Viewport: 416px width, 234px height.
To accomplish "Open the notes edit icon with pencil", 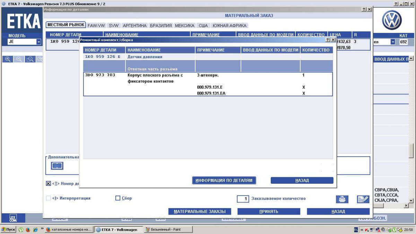I will (x=363, y=199).
